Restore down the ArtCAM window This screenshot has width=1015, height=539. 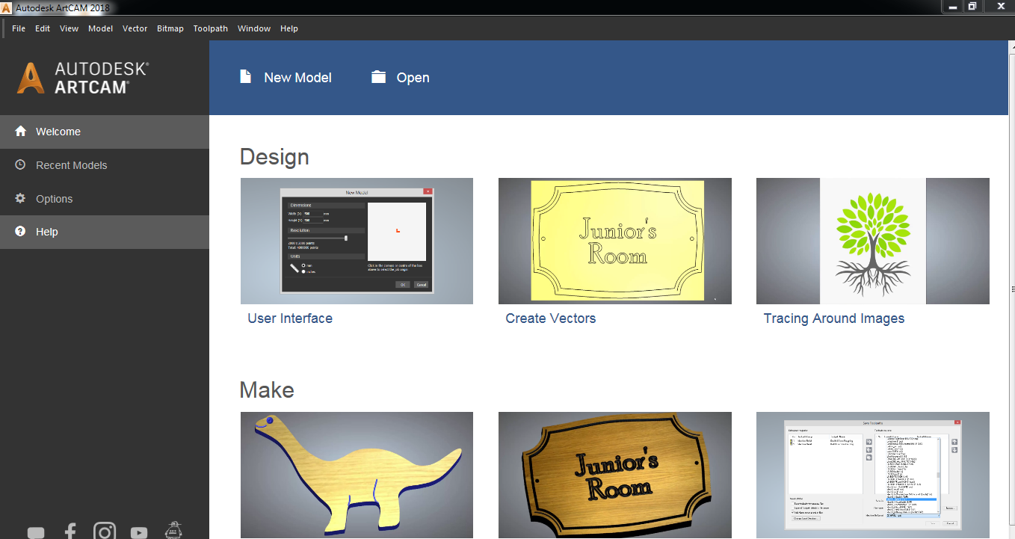[x=972, y=6]
